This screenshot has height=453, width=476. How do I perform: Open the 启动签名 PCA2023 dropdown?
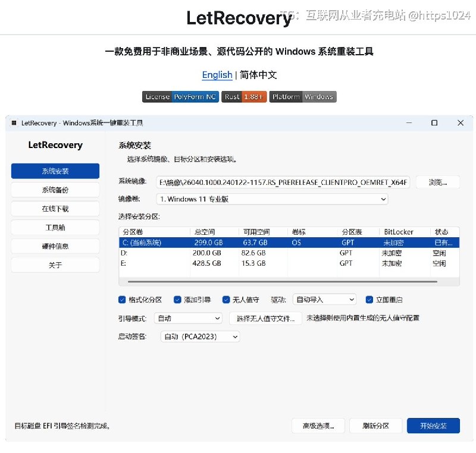pyautogui.click(x=201, y=336)
